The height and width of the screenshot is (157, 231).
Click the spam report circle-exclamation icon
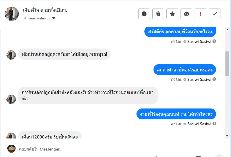[144, 14]
